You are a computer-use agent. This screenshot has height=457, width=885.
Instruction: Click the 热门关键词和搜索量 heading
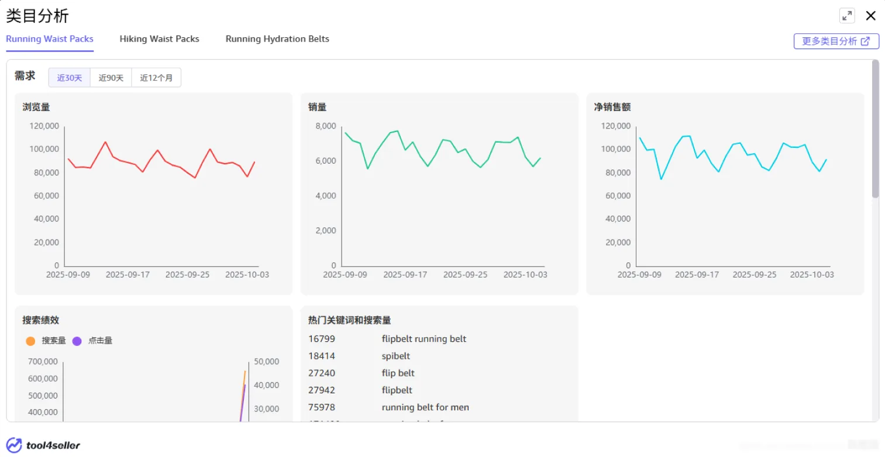point(349,320)
